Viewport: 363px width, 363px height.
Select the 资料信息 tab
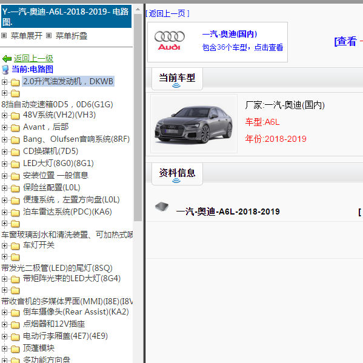click(x=177, y=174)
